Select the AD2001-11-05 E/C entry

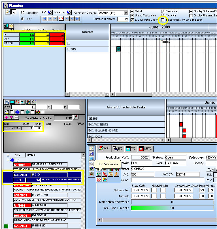pos(49,205)
